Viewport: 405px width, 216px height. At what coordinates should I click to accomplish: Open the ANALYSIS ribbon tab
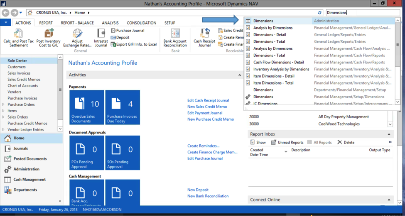coord(110,23)
